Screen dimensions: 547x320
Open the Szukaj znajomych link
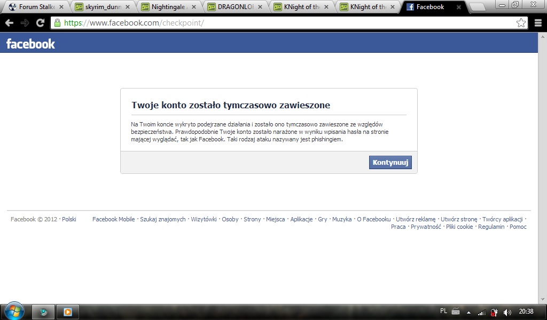click(x=163, y=219)
